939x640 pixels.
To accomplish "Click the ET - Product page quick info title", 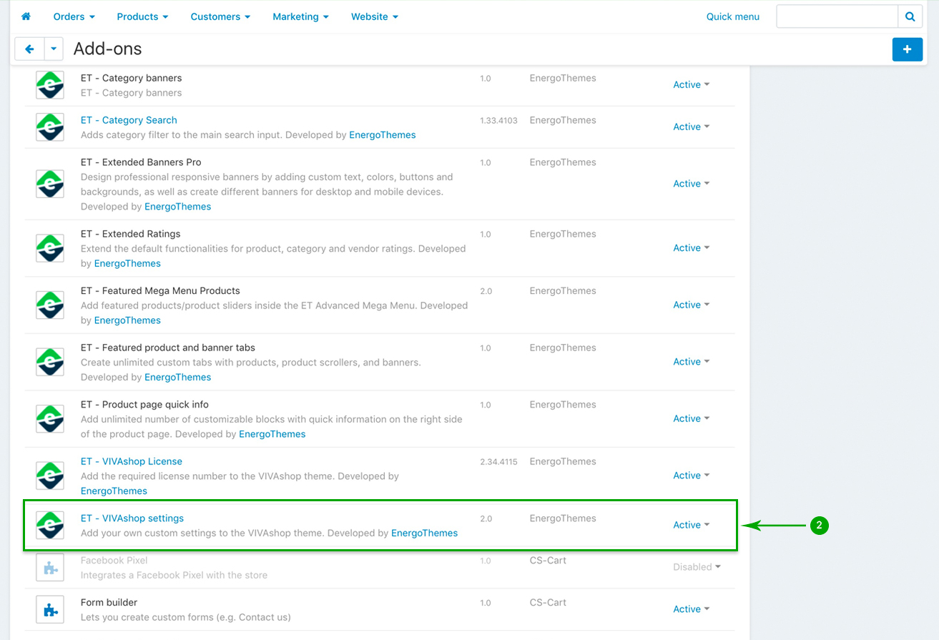I will 145,405.
